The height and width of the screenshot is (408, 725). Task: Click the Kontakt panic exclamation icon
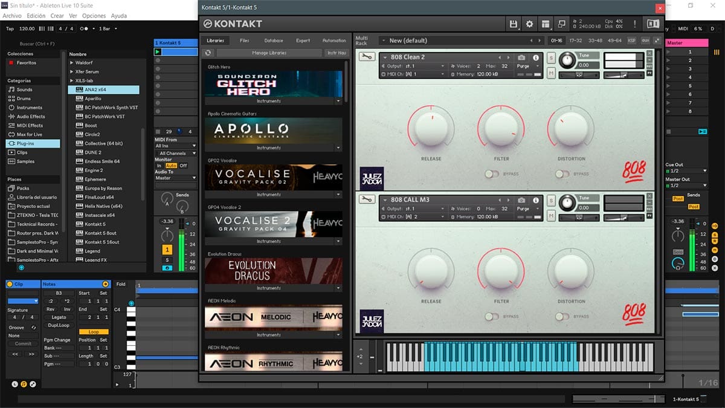point(635,24)
